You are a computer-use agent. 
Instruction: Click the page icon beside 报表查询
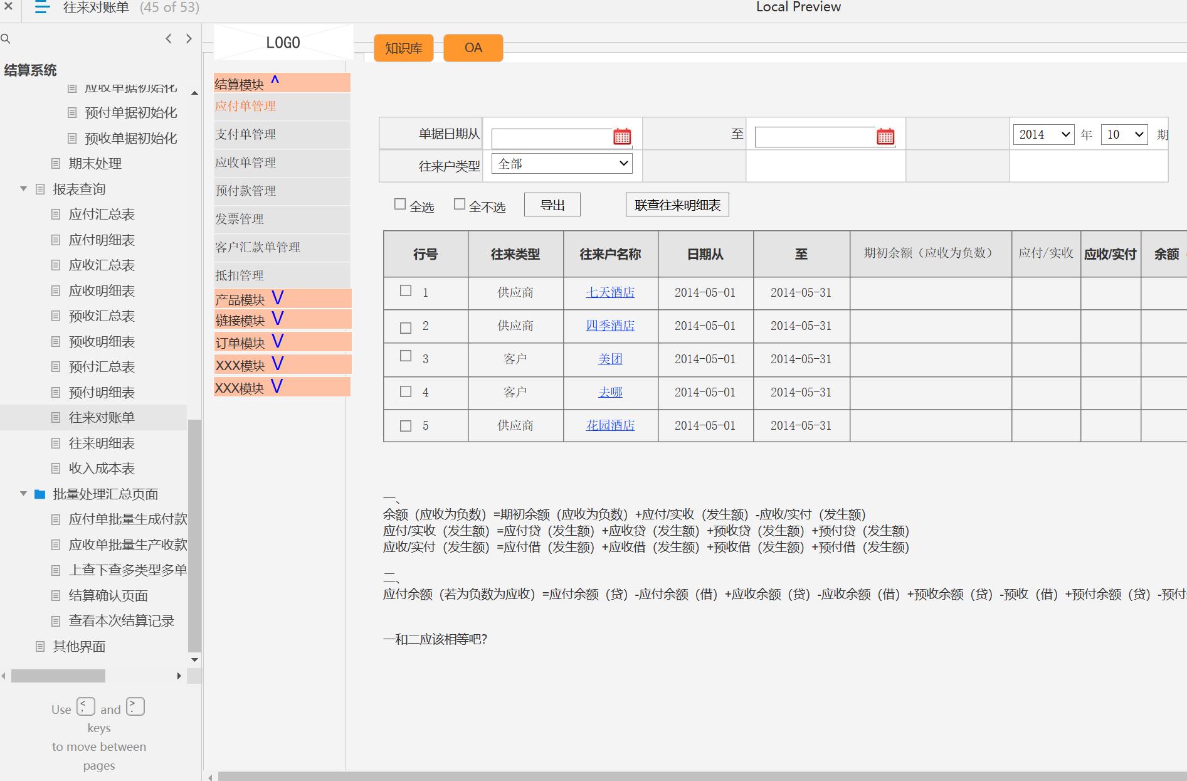pos(40,189)
